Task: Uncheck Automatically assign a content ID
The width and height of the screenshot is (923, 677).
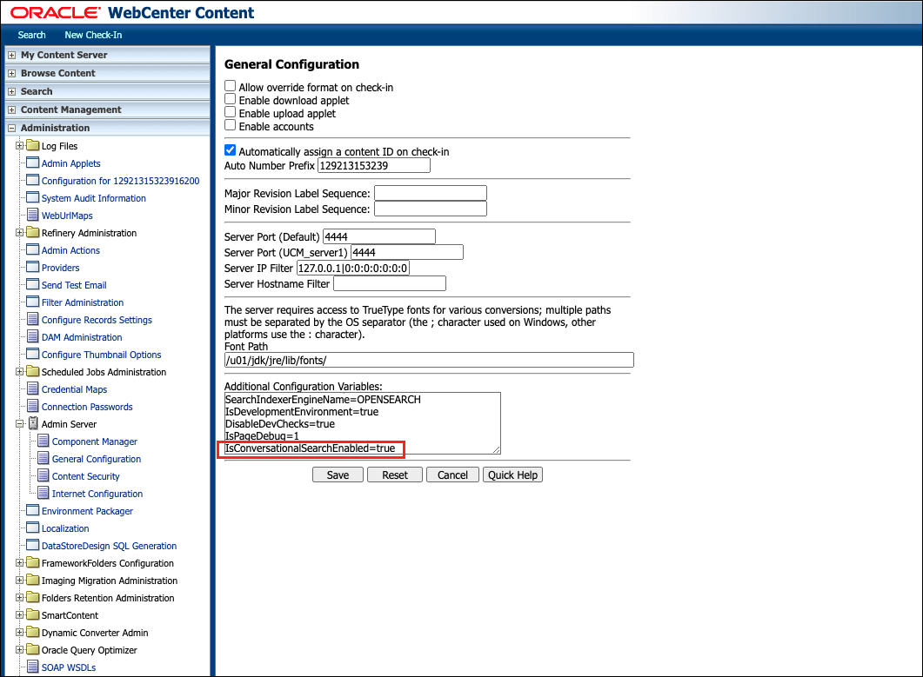Action: [231, 150]
